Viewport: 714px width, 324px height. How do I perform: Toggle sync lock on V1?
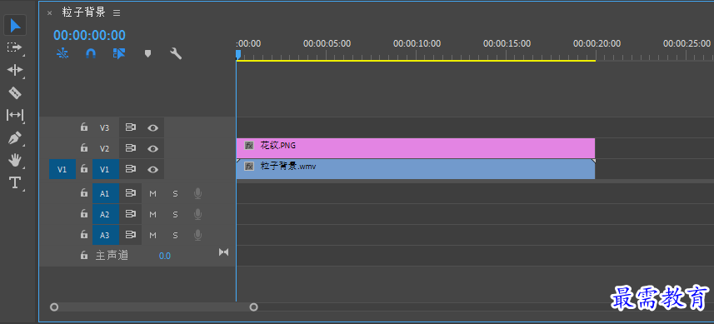point(131,169)
